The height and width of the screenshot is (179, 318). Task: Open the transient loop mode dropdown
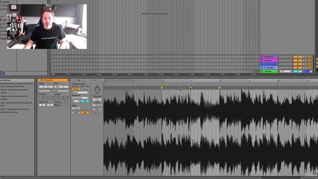[76, 101]
